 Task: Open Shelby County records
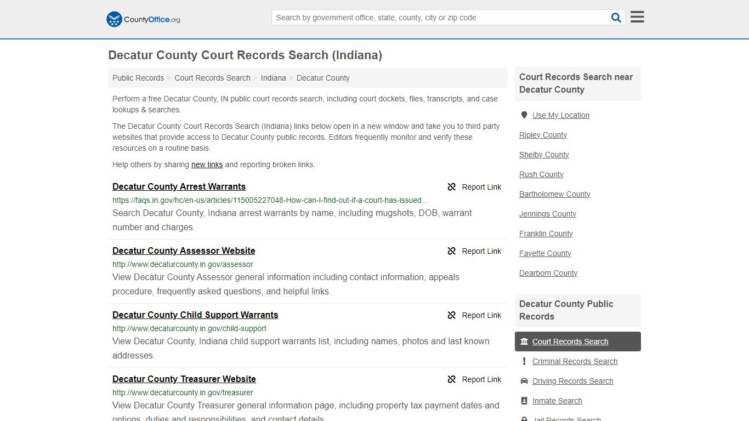544,155
